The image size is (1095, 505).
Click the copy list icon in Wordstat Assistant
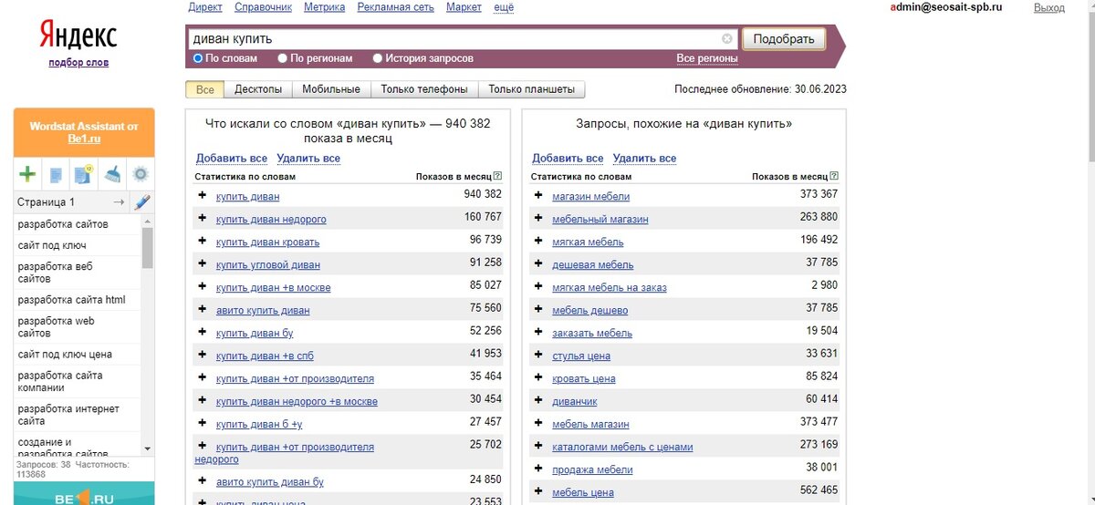pos(56,174)
